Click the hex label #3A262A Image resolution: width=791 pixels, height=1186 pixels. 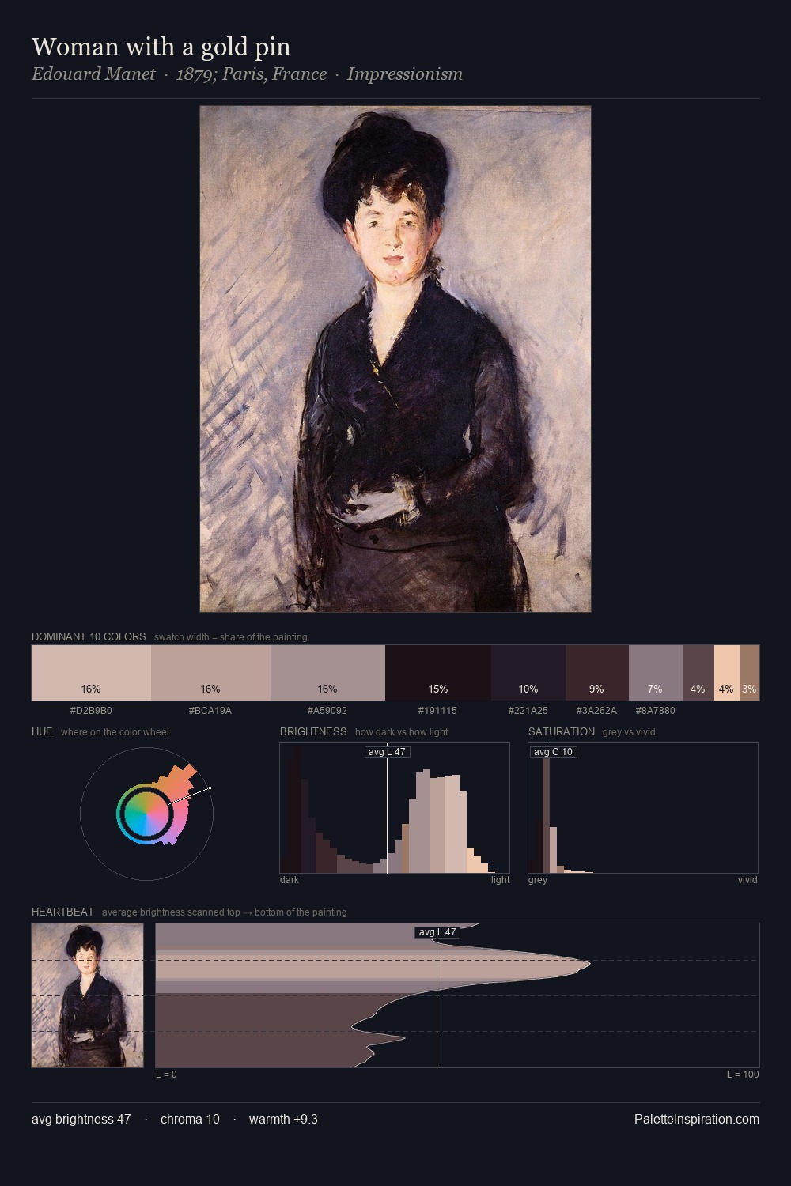596,711
